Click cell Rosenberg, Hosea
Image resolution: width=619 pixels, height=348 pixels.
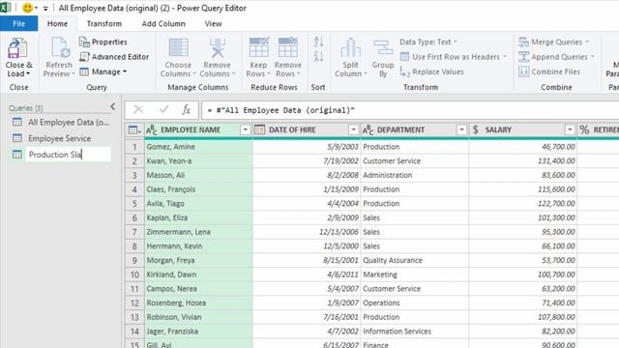[198, 303]
